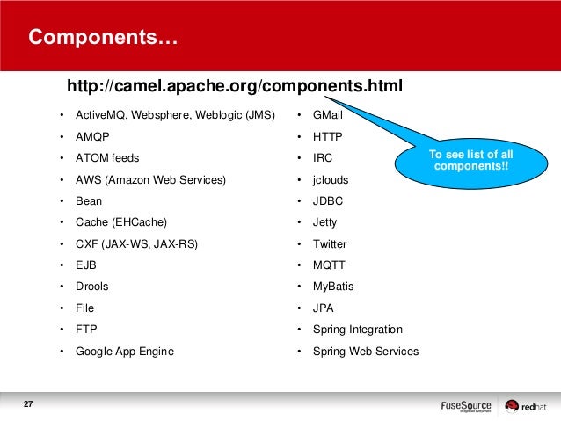Select the 'Jetty' component entry
The height and width of the screenshot is (421, 561).
324,222
